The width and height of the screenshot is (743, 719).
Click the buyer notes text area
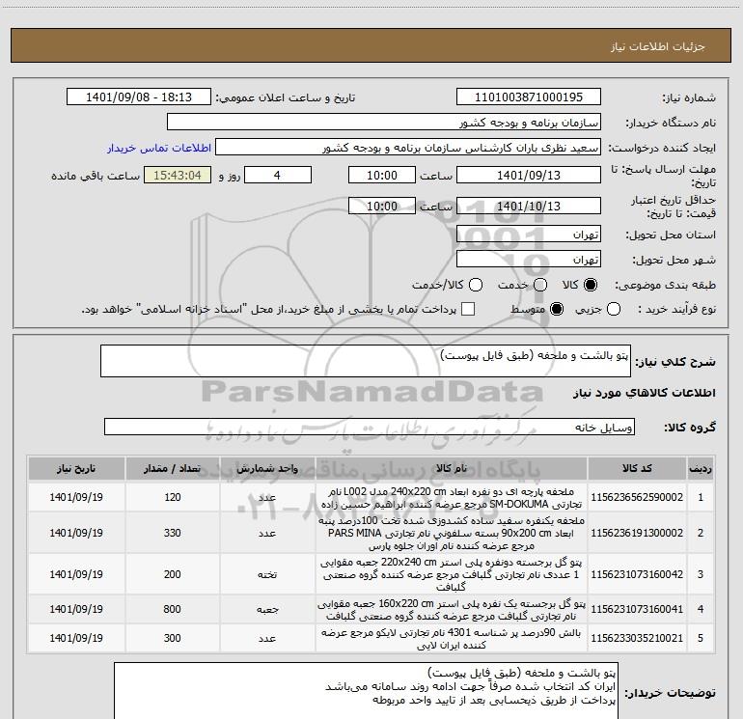tap(366, 691)
